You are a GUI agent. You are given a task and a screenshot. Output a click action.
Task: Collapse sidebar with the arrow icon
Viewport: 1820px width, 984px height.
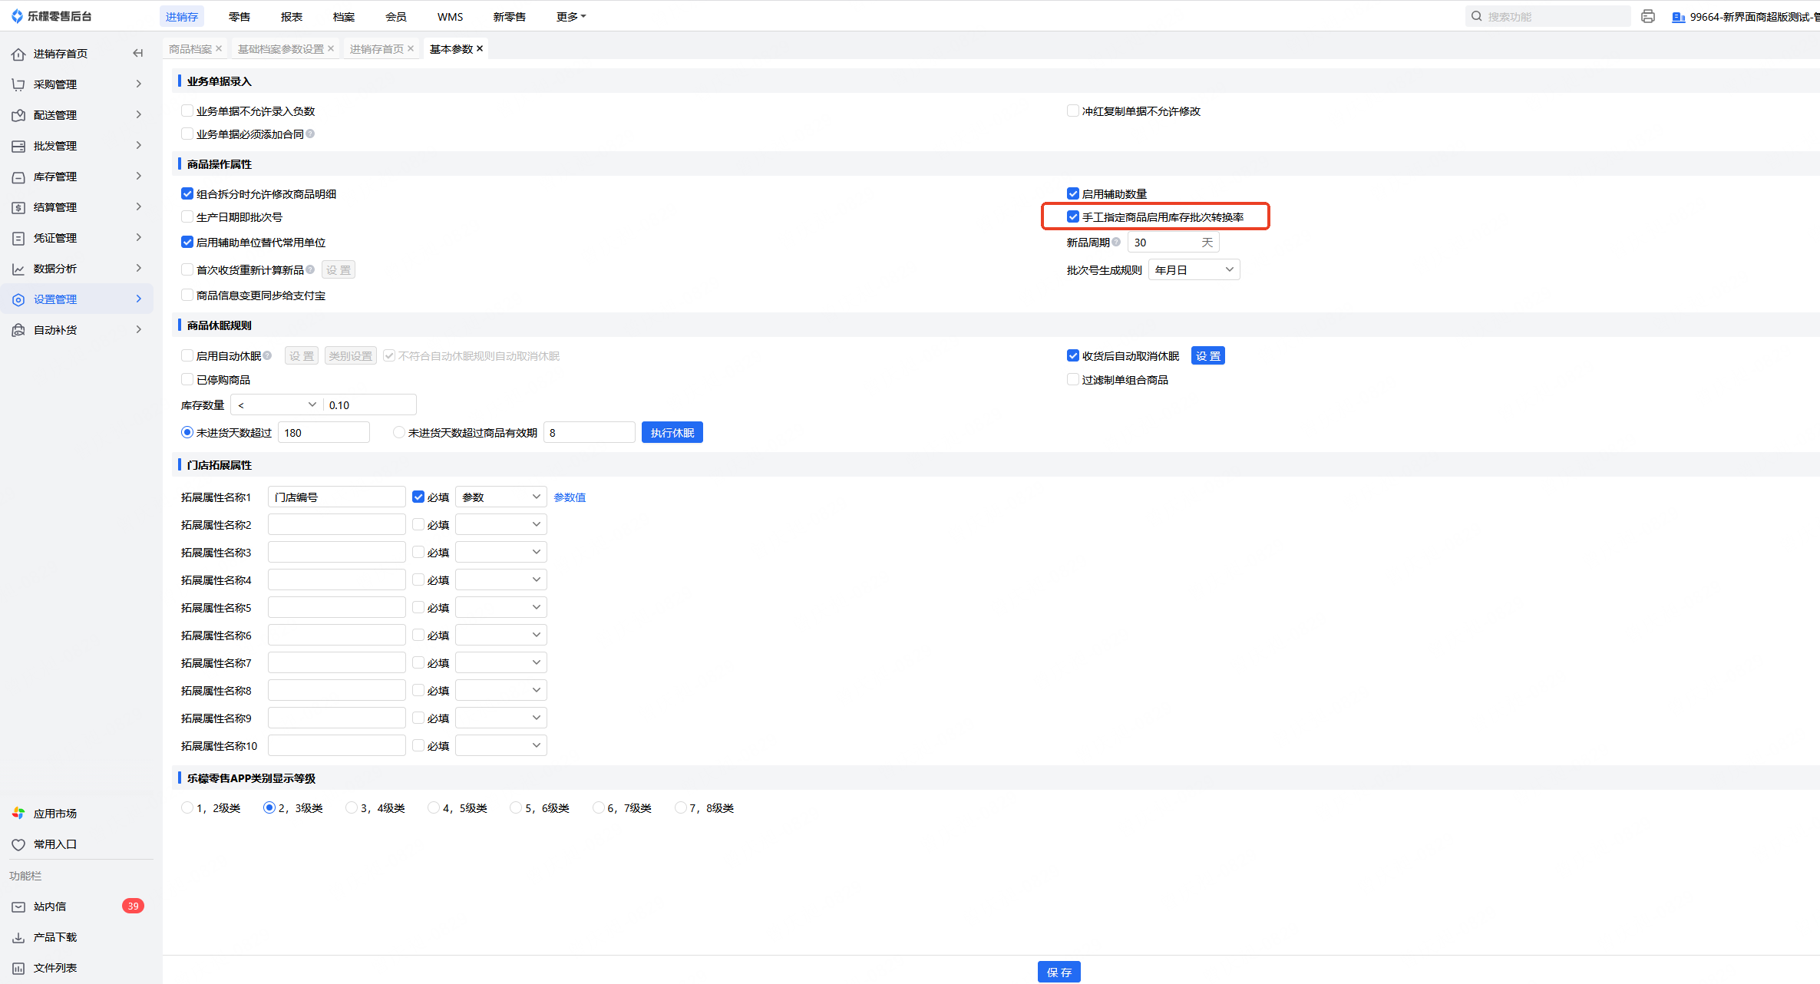click(138, 53)
